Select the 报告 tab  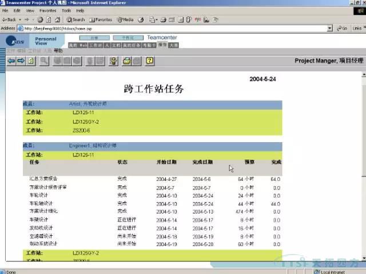pos(162,45)
